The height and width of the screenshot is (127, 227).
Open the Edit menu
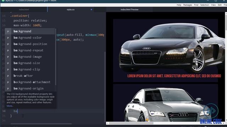point(220,5)
